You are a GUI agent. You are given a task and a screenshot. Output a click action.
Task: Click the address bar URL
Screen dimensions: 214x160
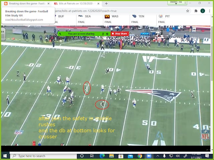[x=85, y=11]
